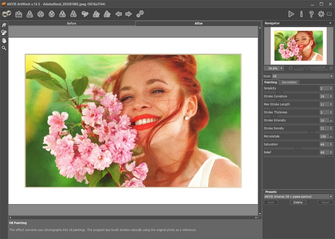Open Preferences via the gear icon
This screenshot has width=335, height=239.
point(321,14)
